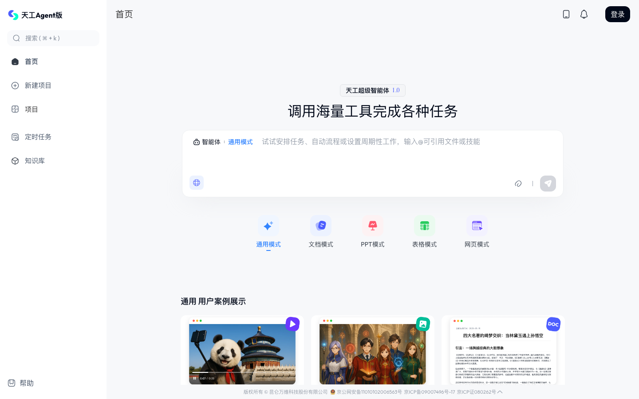The height and width of the screenshot is (399, 639).
Task: Open the PPT模式 (PPT mode) icon
Action: (373, 226)
